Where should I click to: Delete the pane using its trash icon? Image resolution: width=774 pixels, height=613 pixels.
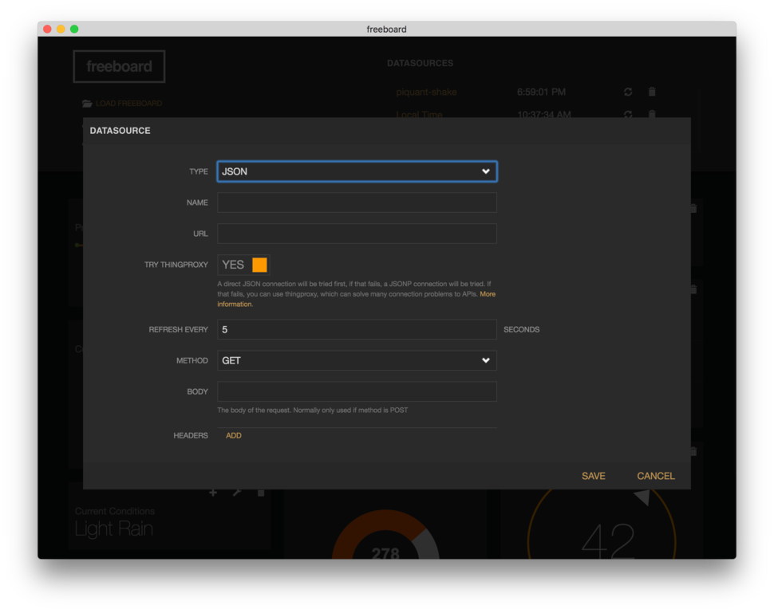tap(259, 493)
